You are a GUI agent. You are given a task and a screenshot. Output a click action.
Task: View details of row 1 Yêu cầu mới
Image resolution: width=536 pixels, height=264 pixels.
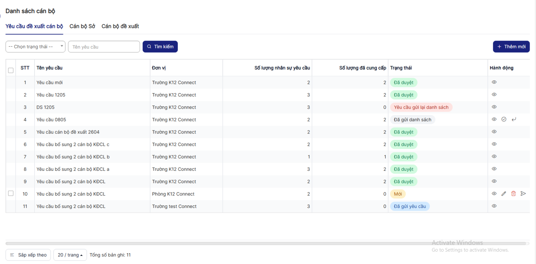tap(494, 82)
